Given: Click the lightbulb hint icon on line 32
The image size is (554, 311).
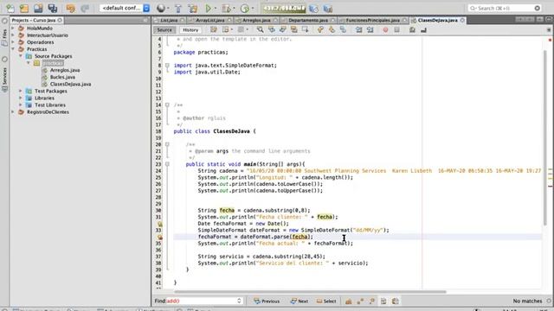Looking at the screenshot, I should coord(159,224).
